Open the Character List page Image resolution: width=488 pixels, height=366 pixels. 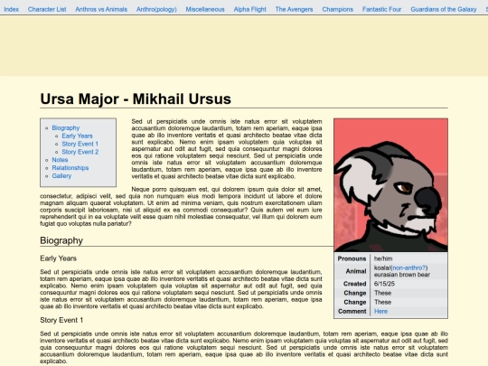(x=47, y=9)
